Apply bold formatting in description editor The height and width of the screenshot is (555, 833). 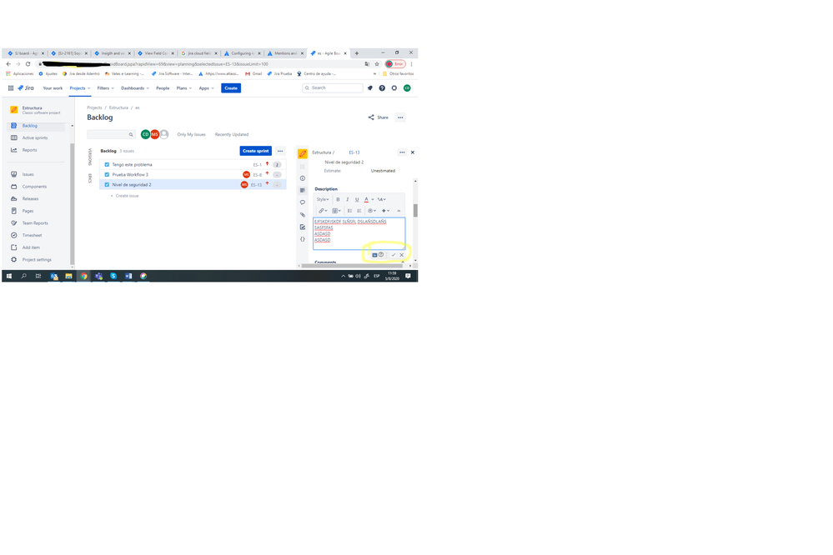tap(338, 200)
